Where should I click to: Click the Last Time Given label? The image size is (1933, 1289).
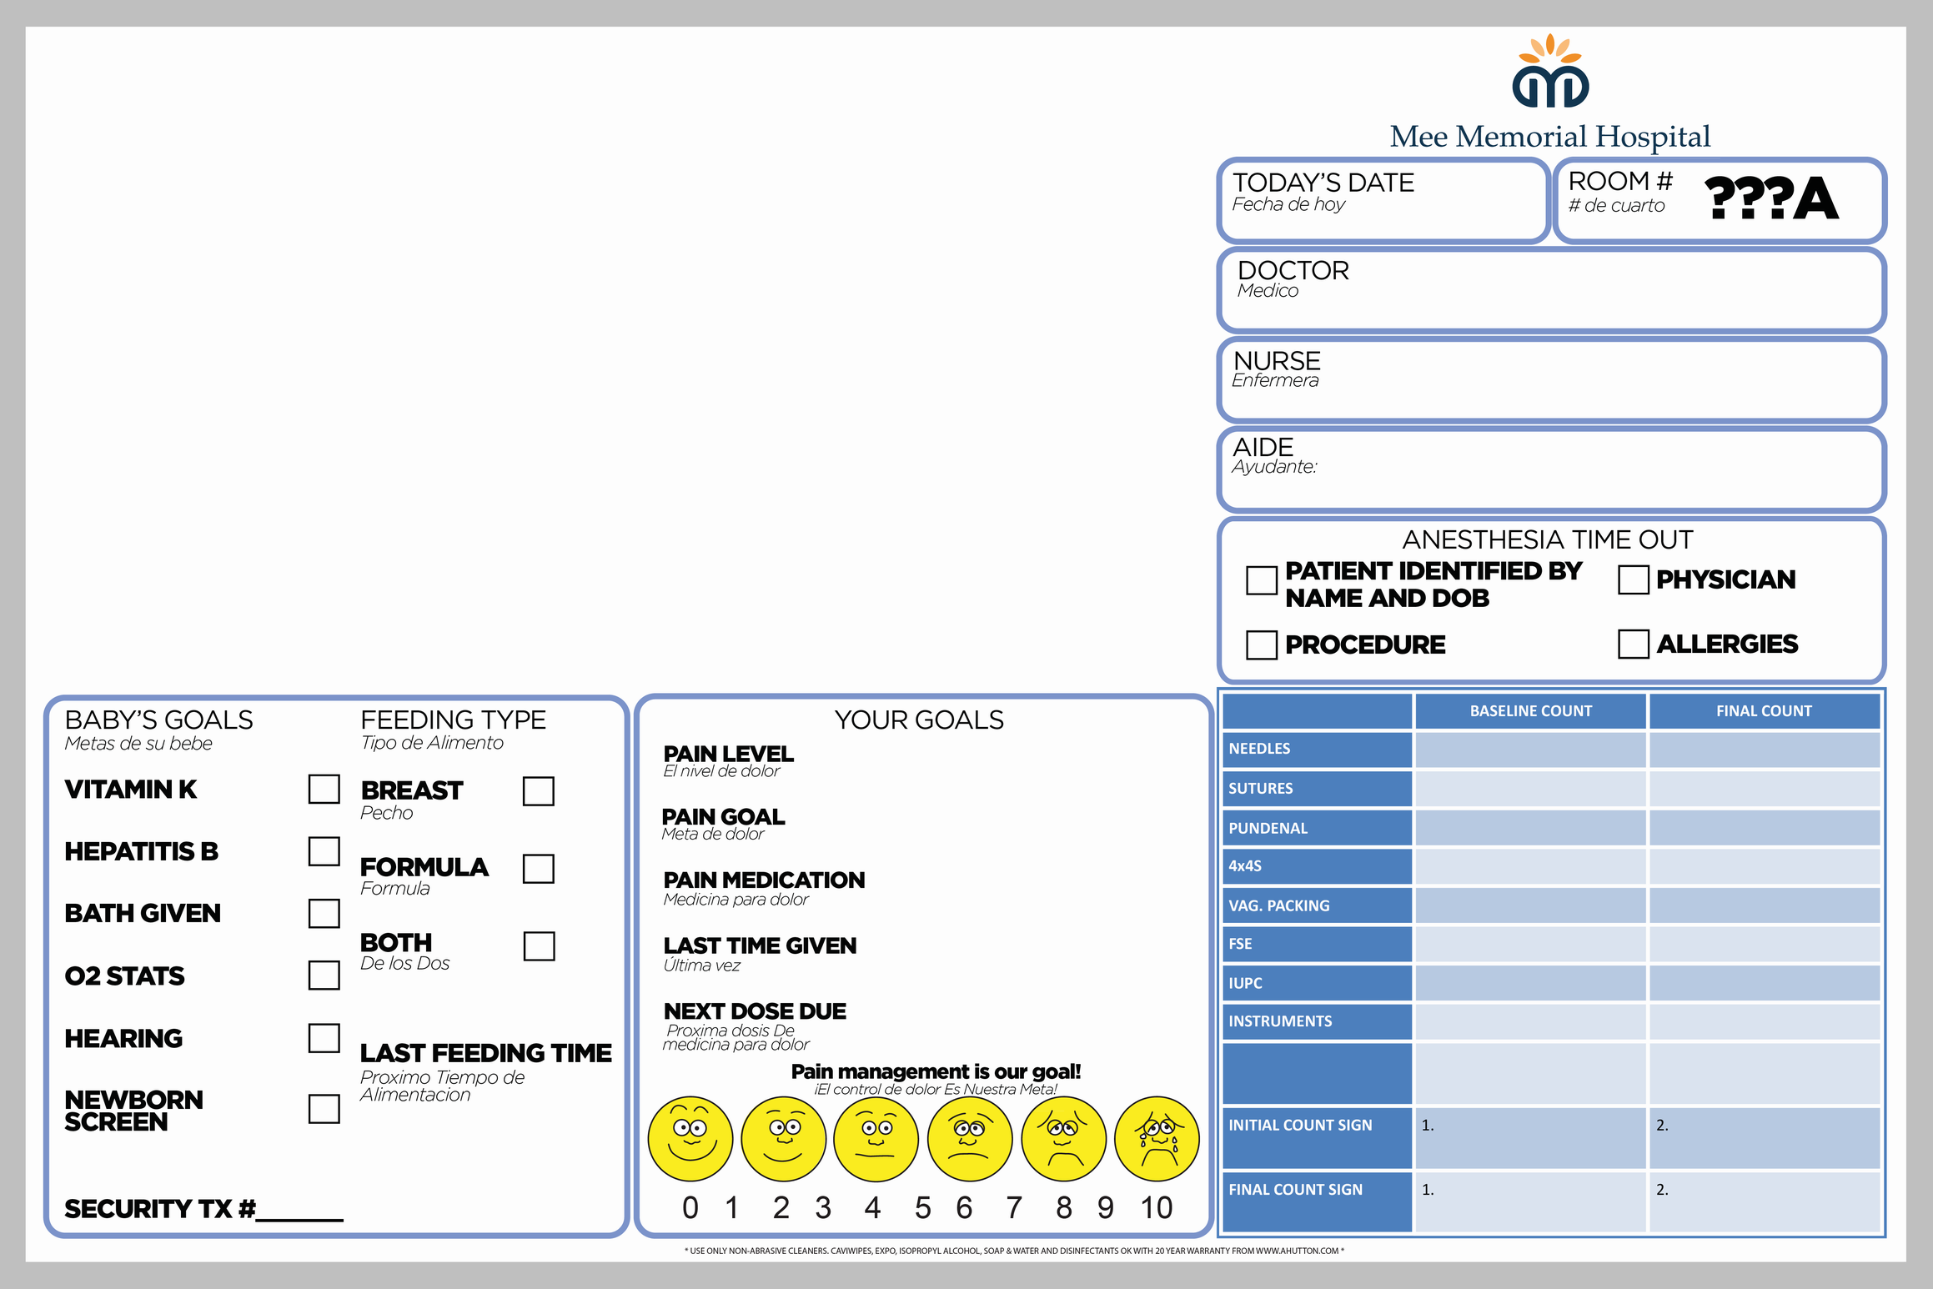point(760,945)
